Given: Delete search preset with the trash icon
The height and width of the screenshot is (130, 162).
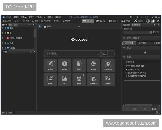Looking at the screenshot, I should (158, 32).
